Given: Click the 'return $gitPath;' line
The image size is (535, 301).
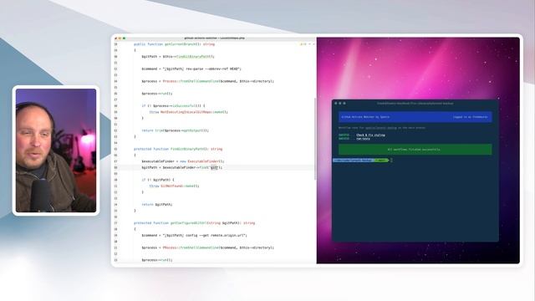Looking at the screenshot, I should [x=157, y=204].
